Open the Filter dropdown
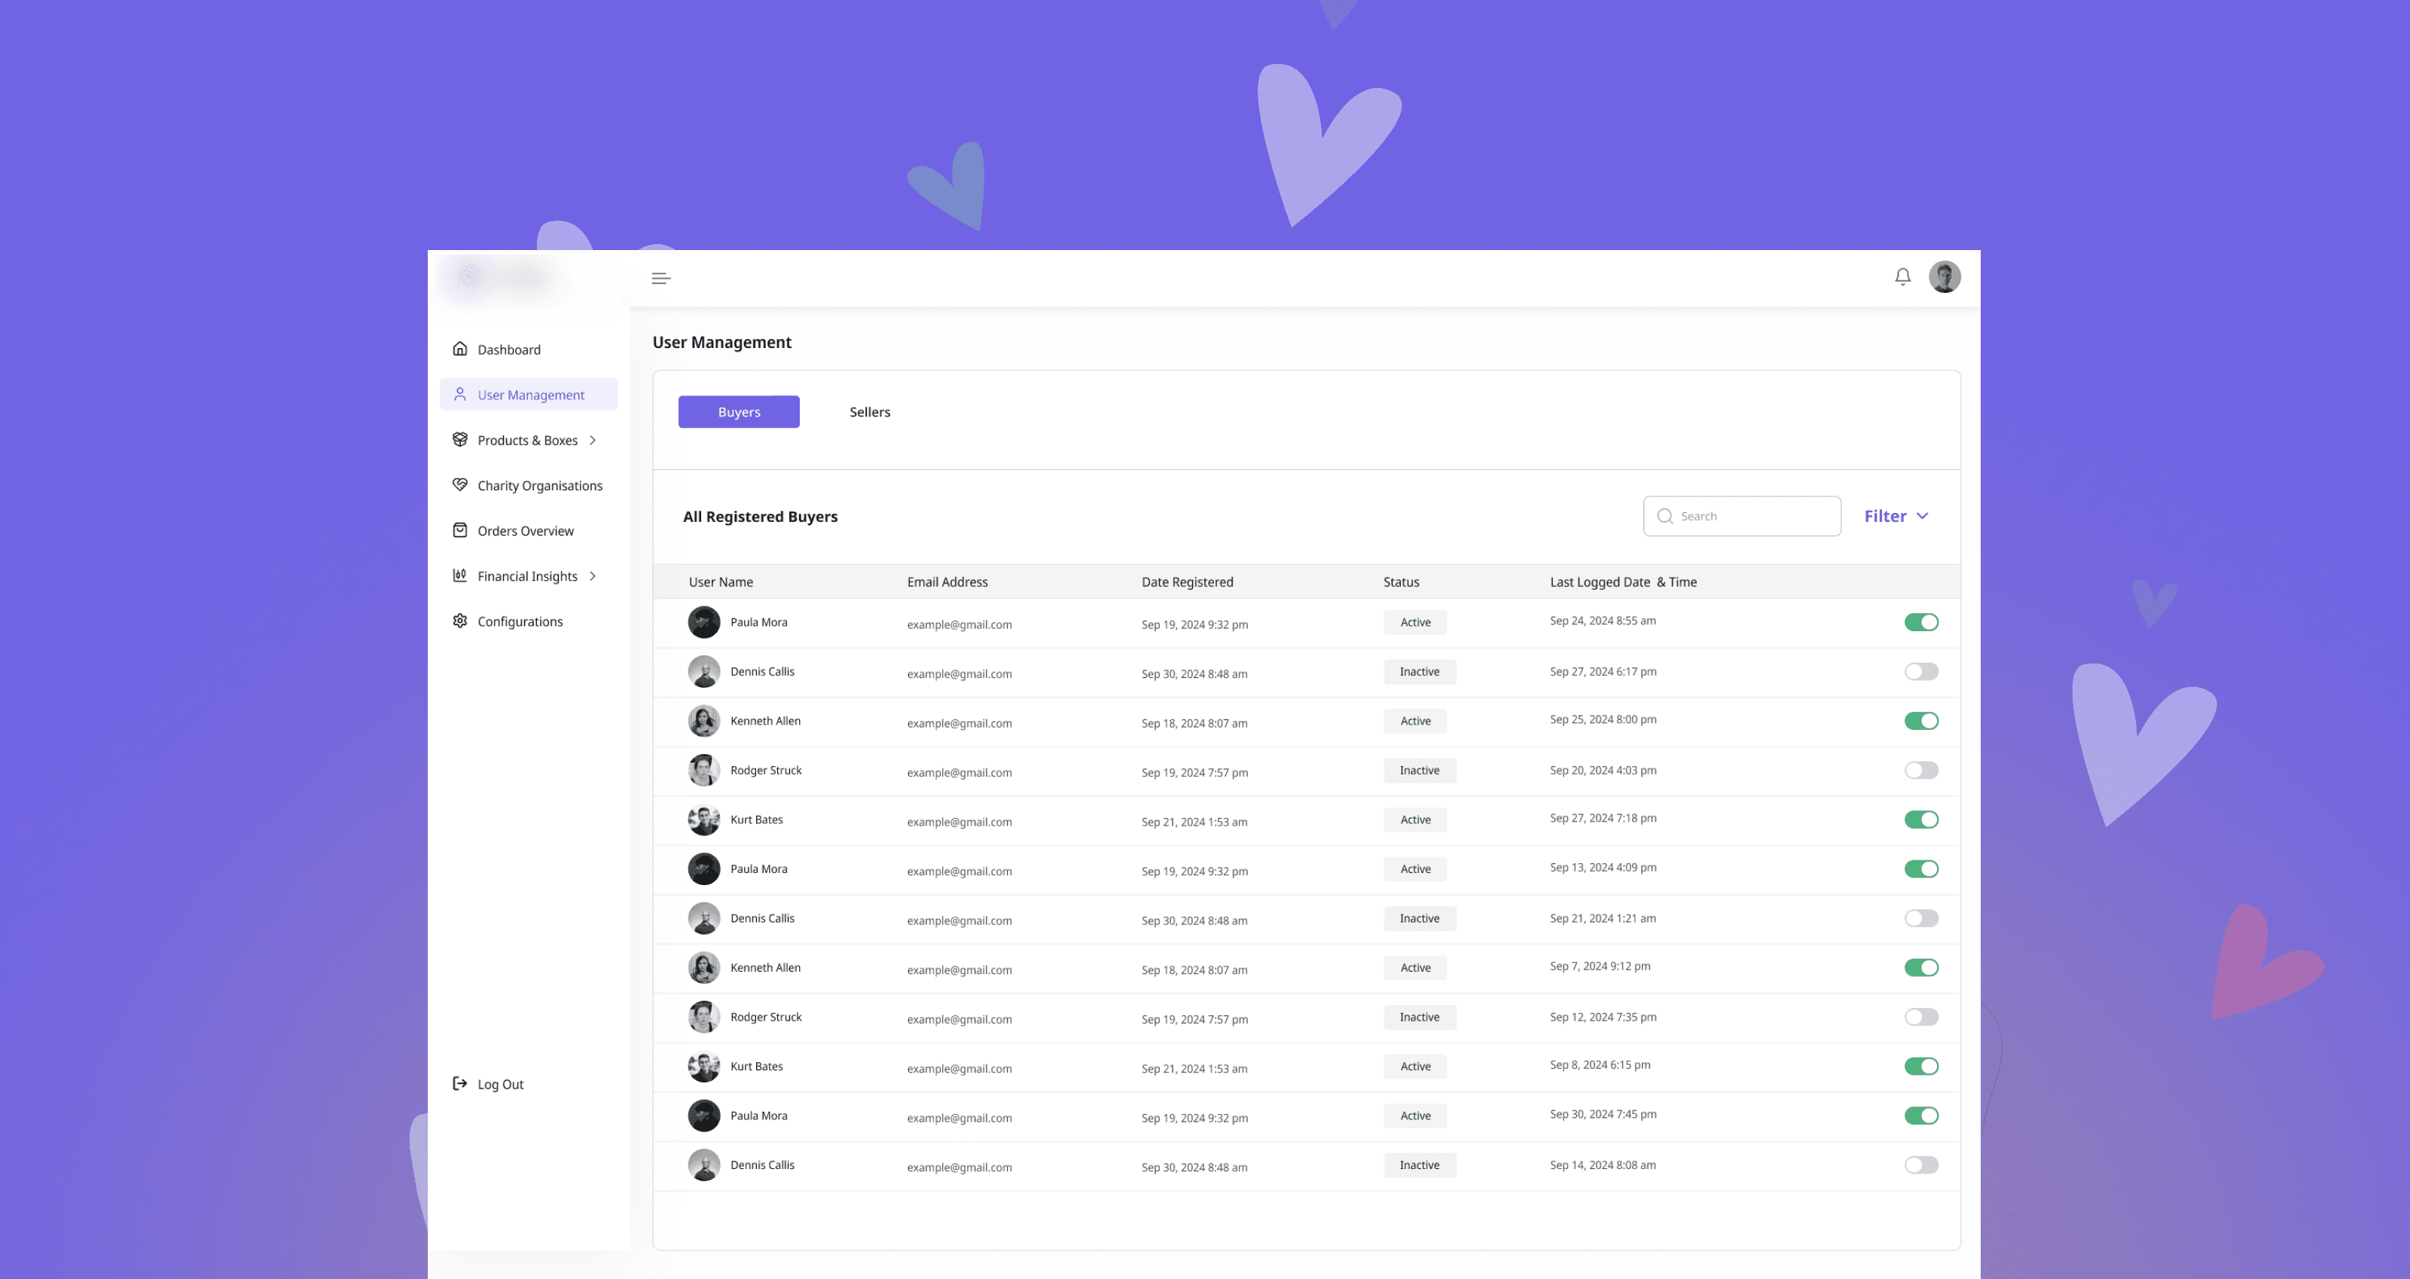This screenshot has height=1279, width=2410. click(1896, 515)
